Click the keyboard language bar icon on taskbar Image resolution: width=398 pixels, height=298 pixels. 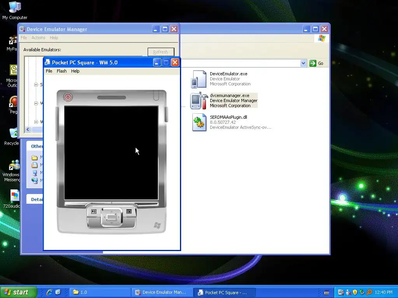point(326,293)
